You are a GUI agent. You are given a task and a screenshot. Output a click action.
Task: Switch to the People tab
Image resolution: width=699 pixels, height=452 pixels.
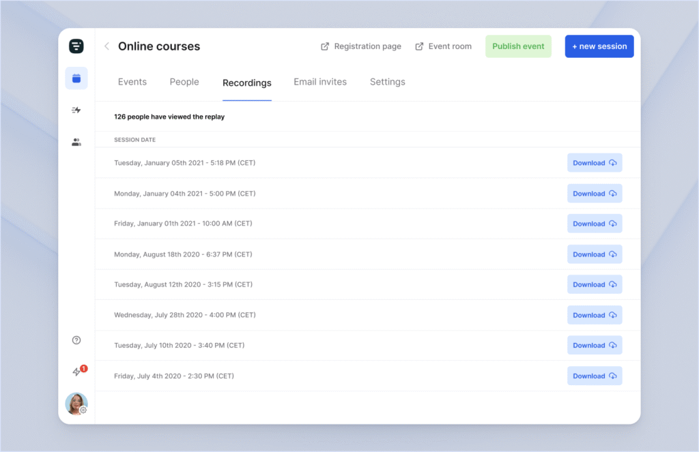coord(184,82)
